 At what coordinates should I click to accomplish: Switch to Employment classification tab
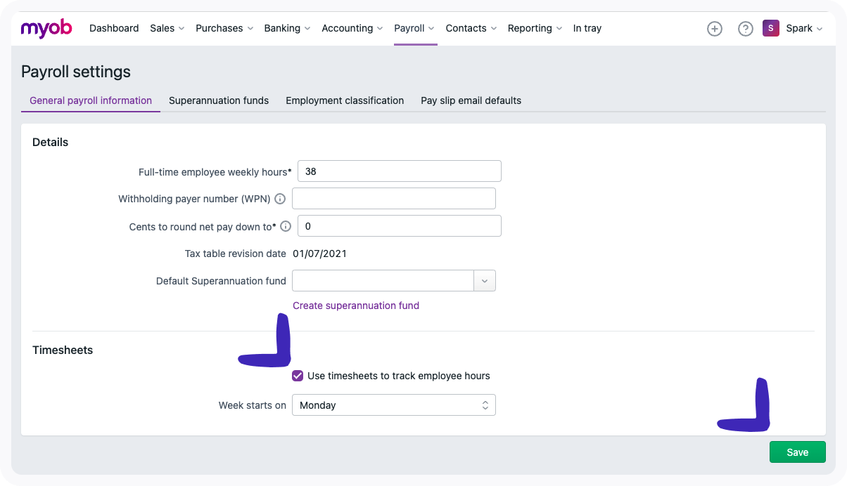pos(345,100)
